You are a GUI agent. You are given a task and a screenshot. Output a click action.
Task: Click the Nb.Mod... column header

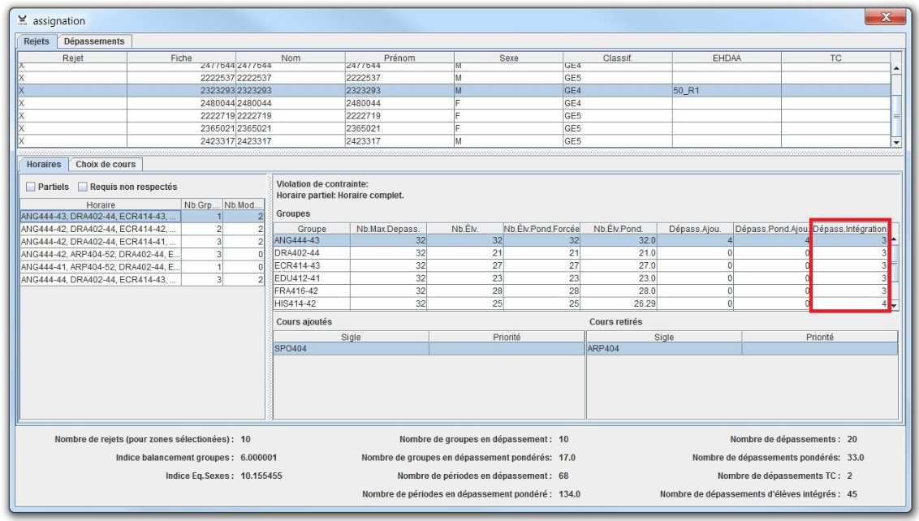pyautogui.click(x=244, y=205)
